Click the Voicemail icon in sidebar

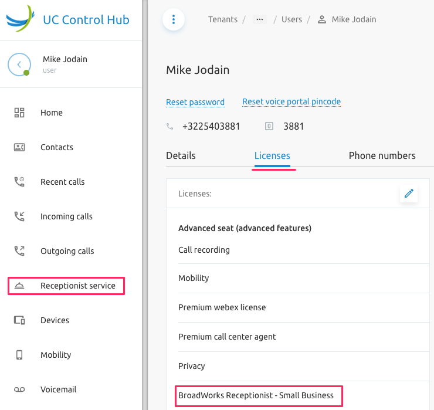pyautogui.click(x=19, y=389)
